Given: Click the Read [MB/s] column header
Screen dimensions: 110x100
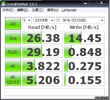Looking at the screenshot, I should click(42, 27).
